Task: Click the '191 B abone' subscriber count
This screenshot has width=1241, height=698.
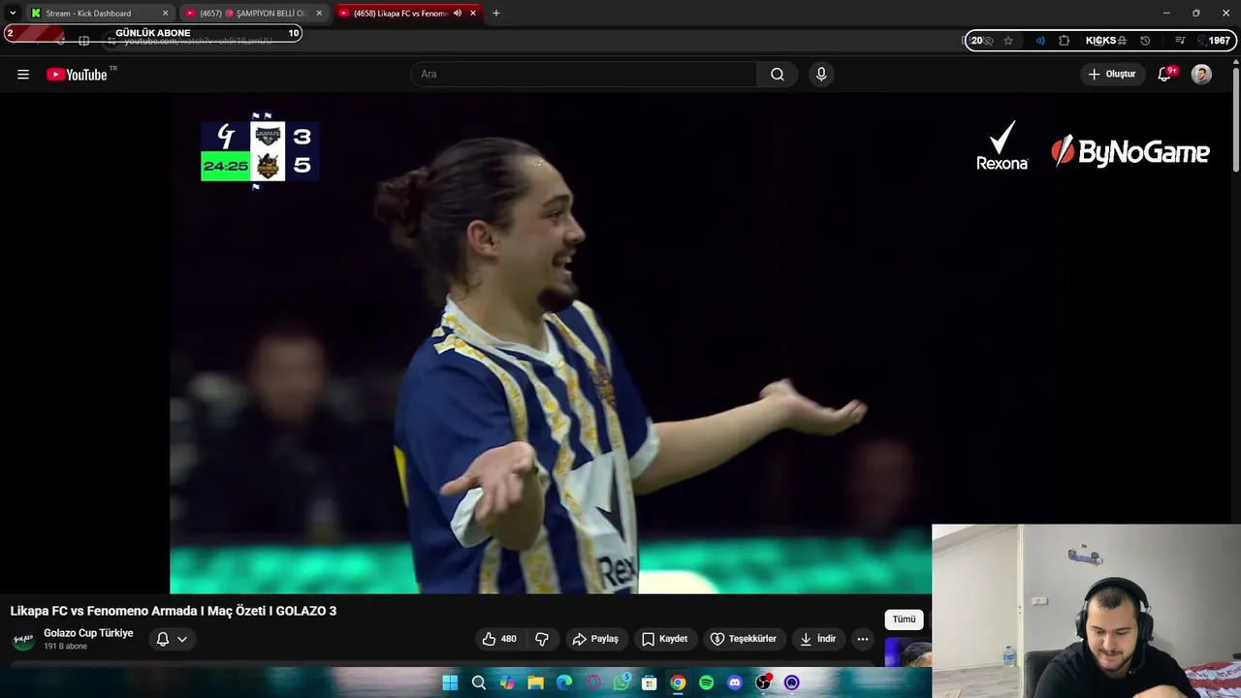Action: click(x=65, y=647)
